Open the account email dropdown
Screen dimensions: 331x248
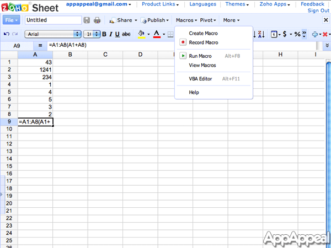(98, 4)
